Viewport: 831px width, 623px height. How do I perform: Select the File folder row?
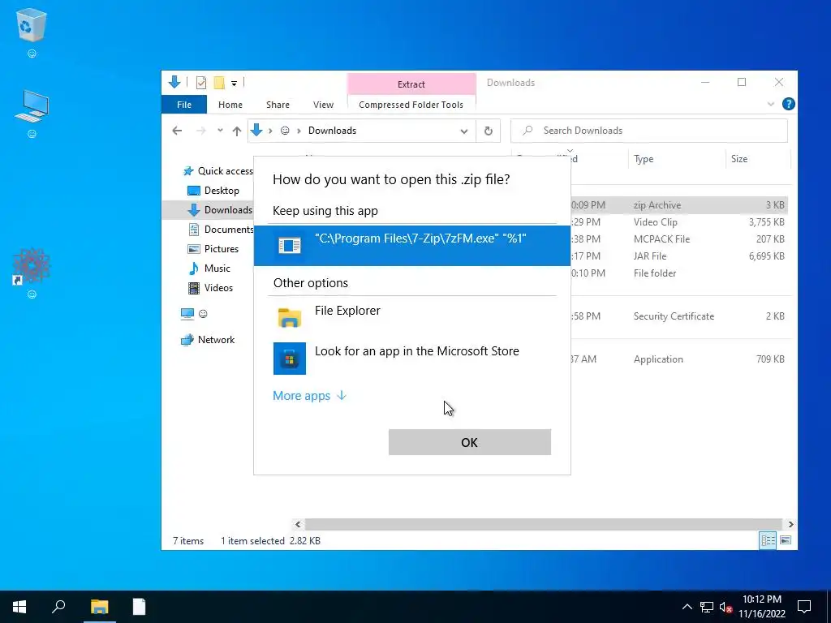pyautogui.click(x=679, y=273)
